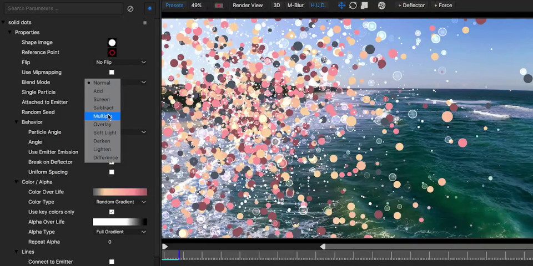The height and width of the screenshot is (266, 533).
Task: Collapse the Color / Alpha section
Action: (16, 182)
